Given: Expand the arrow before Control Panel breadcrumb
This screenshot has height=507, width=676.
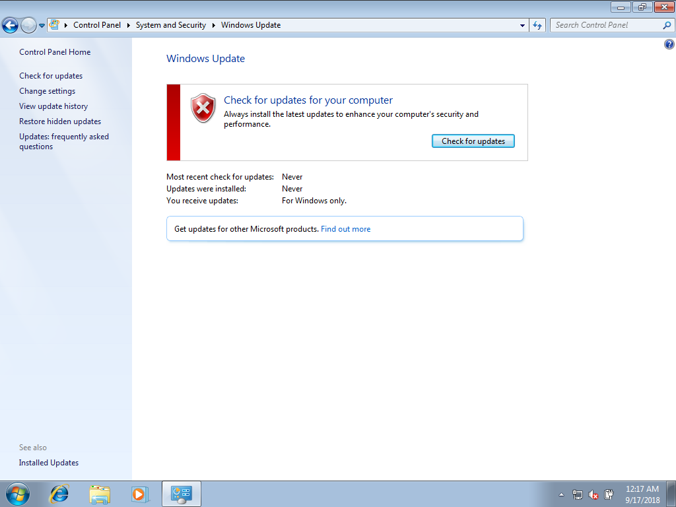Looking at the screenshot, I should [66, 26].
